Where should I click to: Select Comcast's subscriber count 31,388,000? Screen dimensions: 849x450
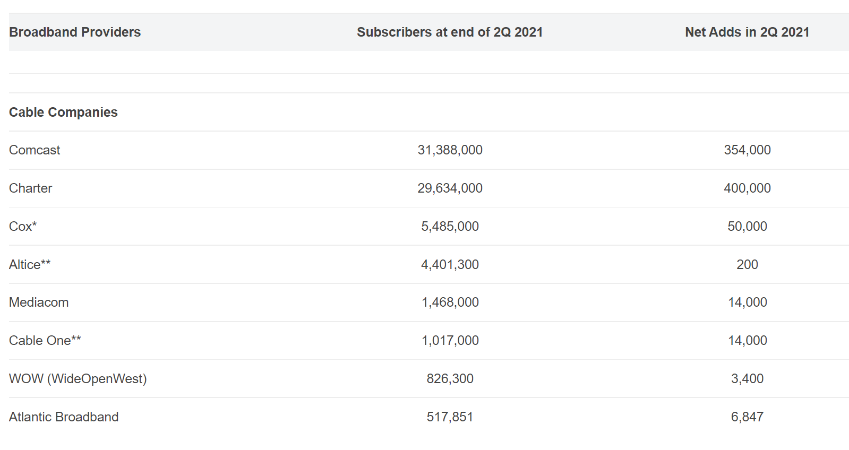(450, 150)
